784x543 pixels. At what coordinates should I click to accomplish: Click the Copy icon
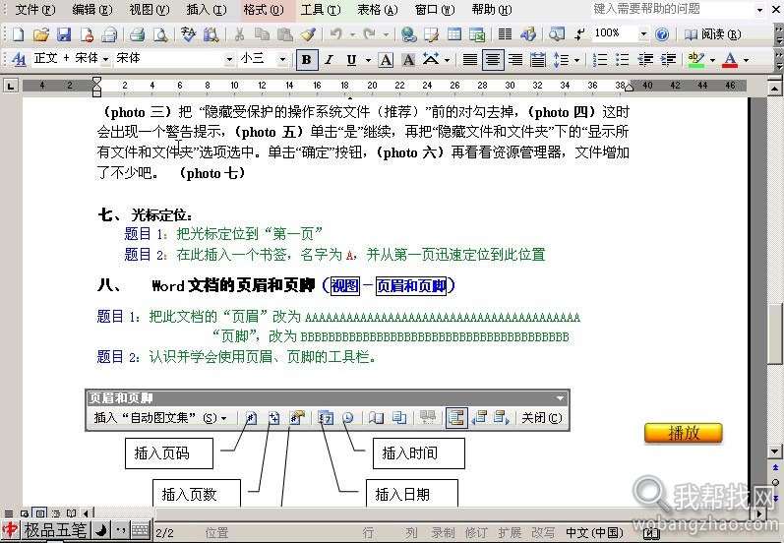click(262, 34)
